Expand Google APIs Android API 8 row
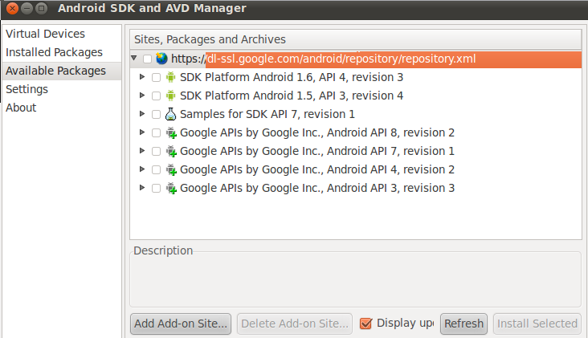This screenshot has width=588, height=338. click(141, 132)
